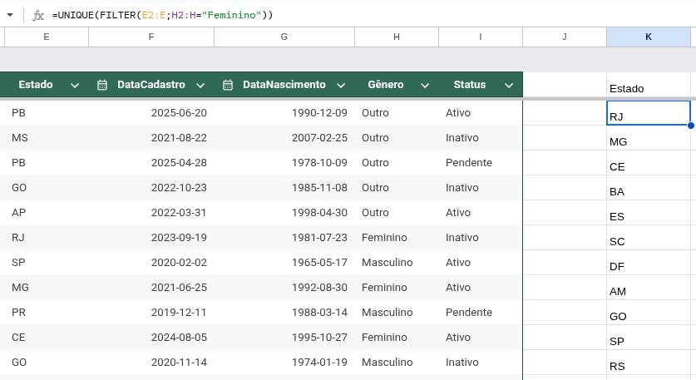Select date 2020-02-02 in DataCadastro
The image size is (696, 380).
tap(151, 263)
